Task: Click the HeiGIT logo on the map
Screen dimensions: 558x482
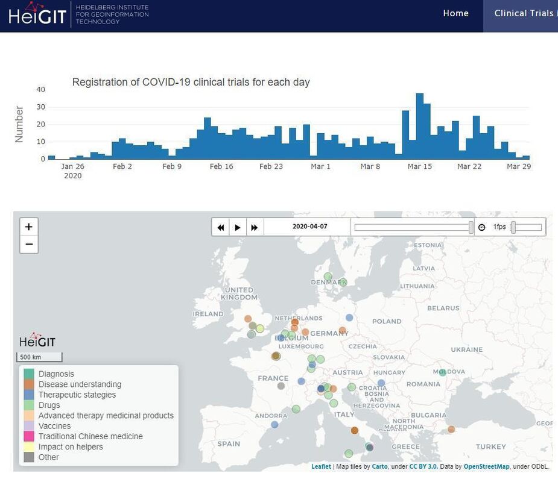Action: (37, 340)
